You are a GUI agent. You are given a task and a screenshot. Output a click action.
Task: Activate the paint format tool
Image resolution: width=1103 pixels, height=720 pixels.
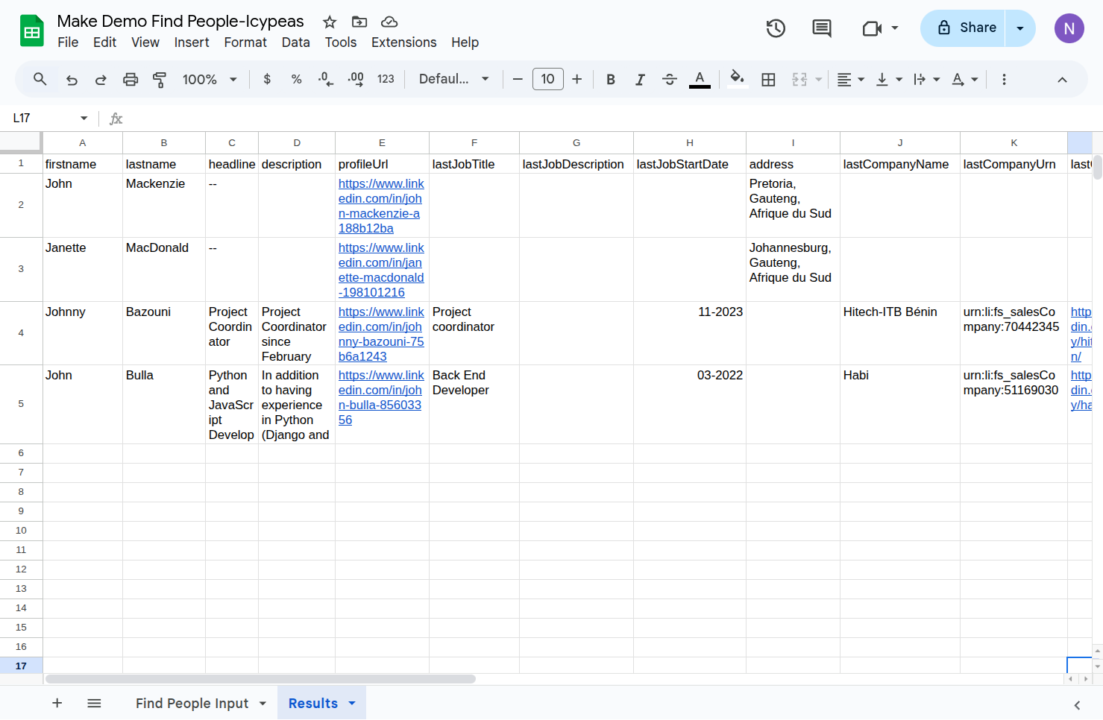(160, 79)
